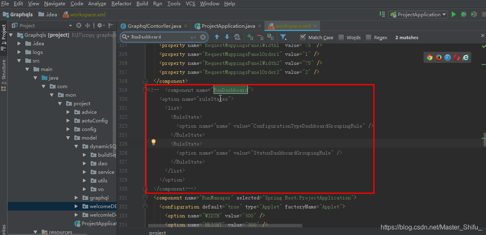Click the lightbulb intention icon on line 325
The height and width of the screenshot is (235, 486).
coord(153,142)
